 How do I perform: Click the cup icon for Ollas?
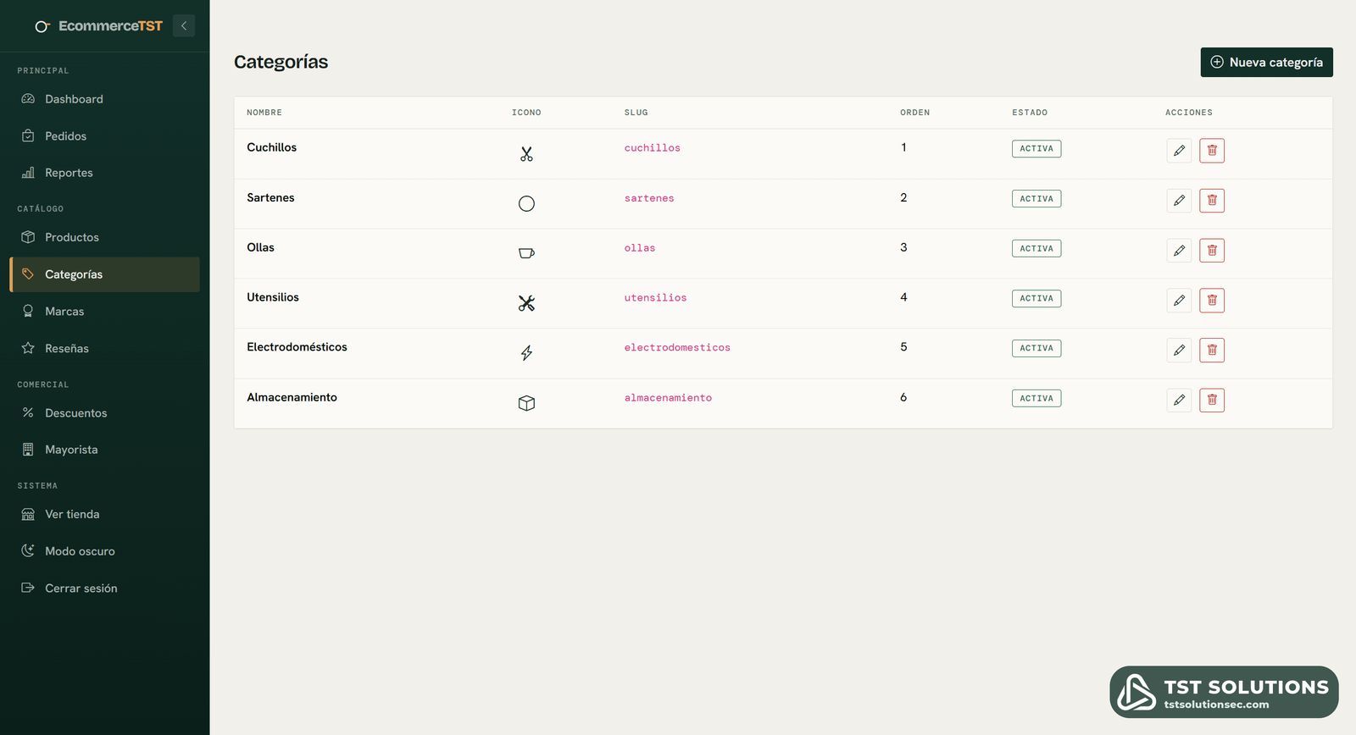click(526, 253)
